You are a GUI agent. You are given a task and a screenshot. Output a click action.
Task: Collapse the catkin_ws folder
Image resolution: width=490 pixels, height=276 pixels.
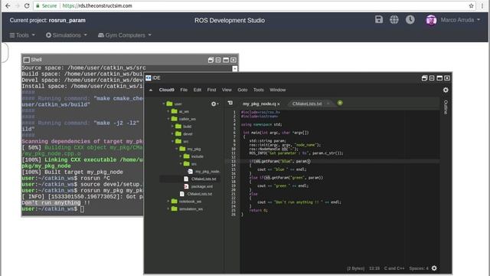[x=168, y=119]
